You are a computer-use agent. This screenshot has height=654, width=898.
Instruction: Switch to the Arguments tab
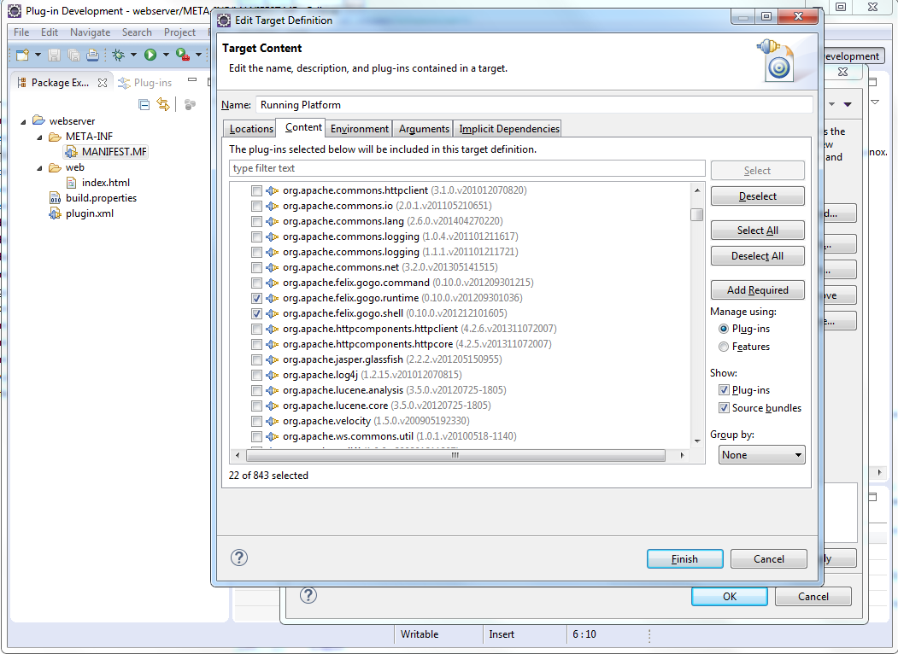pyautogui.click(x=424, y=129)
